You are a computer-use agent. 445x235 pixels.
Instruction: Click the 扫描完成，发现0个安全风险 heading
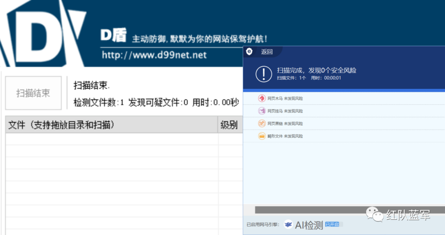[316, 70]
